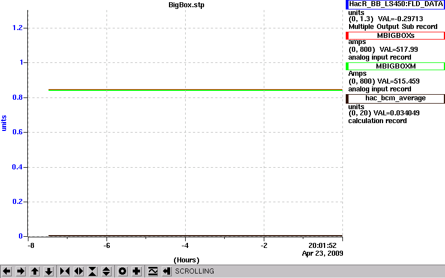Click the return-to-scrolling arrow icon
The height and width of the screenshot is (278, 445).
(167, 271)
